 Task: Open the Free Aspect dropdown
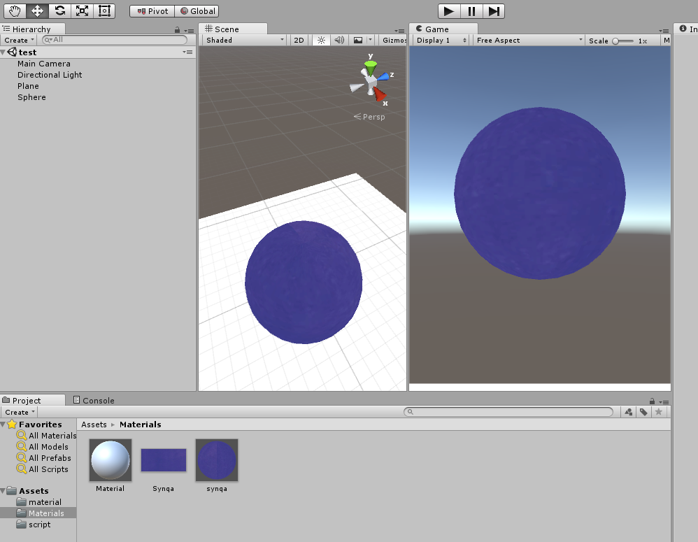[x=529, y=40]
